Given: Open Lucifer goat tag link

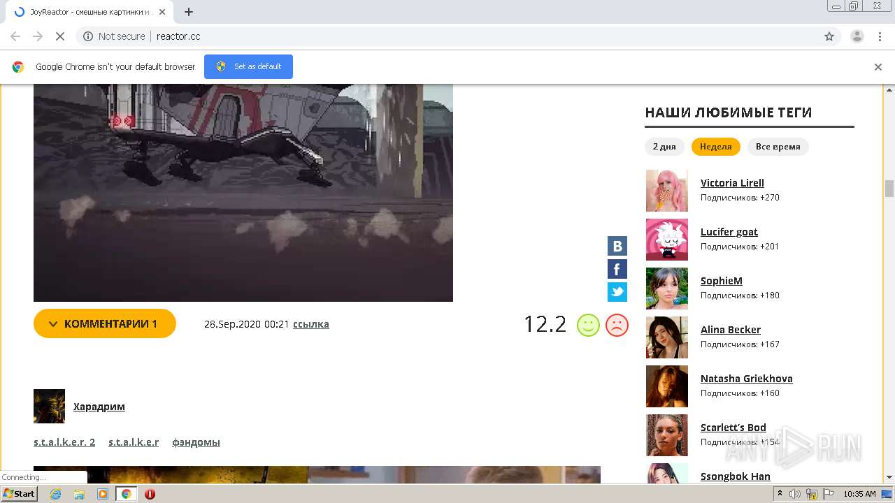Looking at the screenshot, I should (x=729, y=232).
